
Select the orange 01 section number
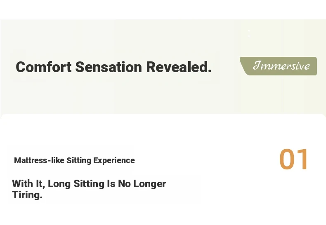[293, 159]
